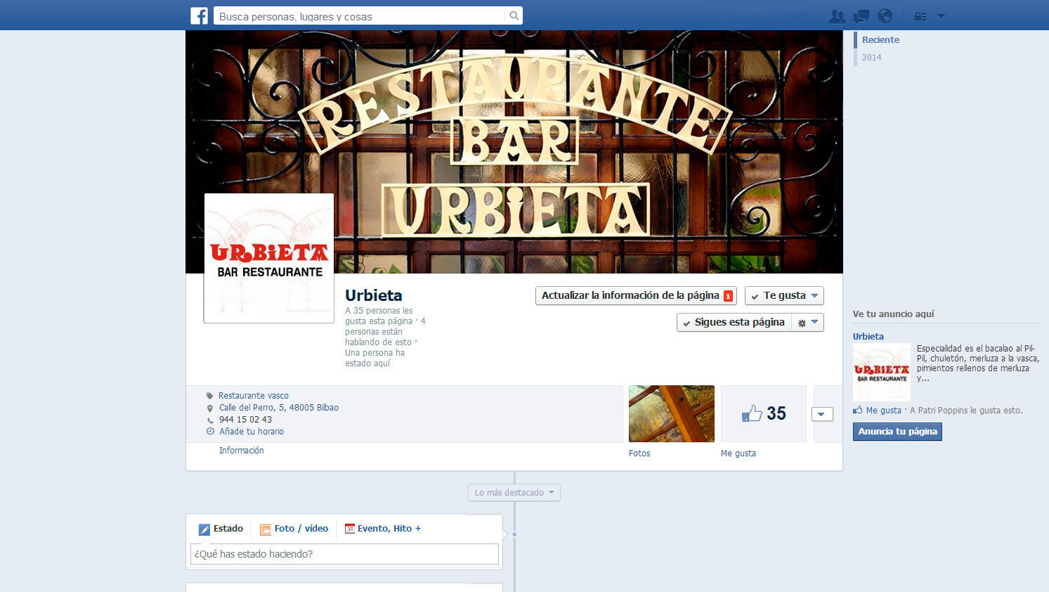Click the clock icon next to Añade tu horario
The width and height of the screenshot is (1049, 592).
pos(210,431)
